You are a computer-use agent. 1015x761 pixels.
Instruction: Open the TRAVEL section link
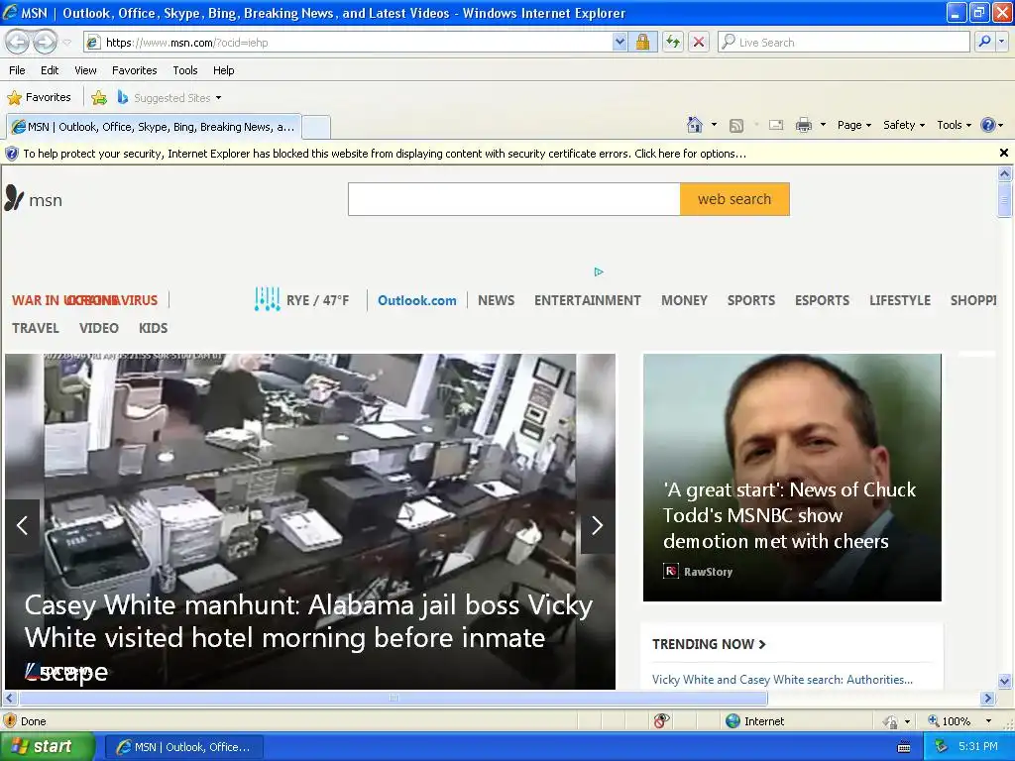click(x=36, y=328)
